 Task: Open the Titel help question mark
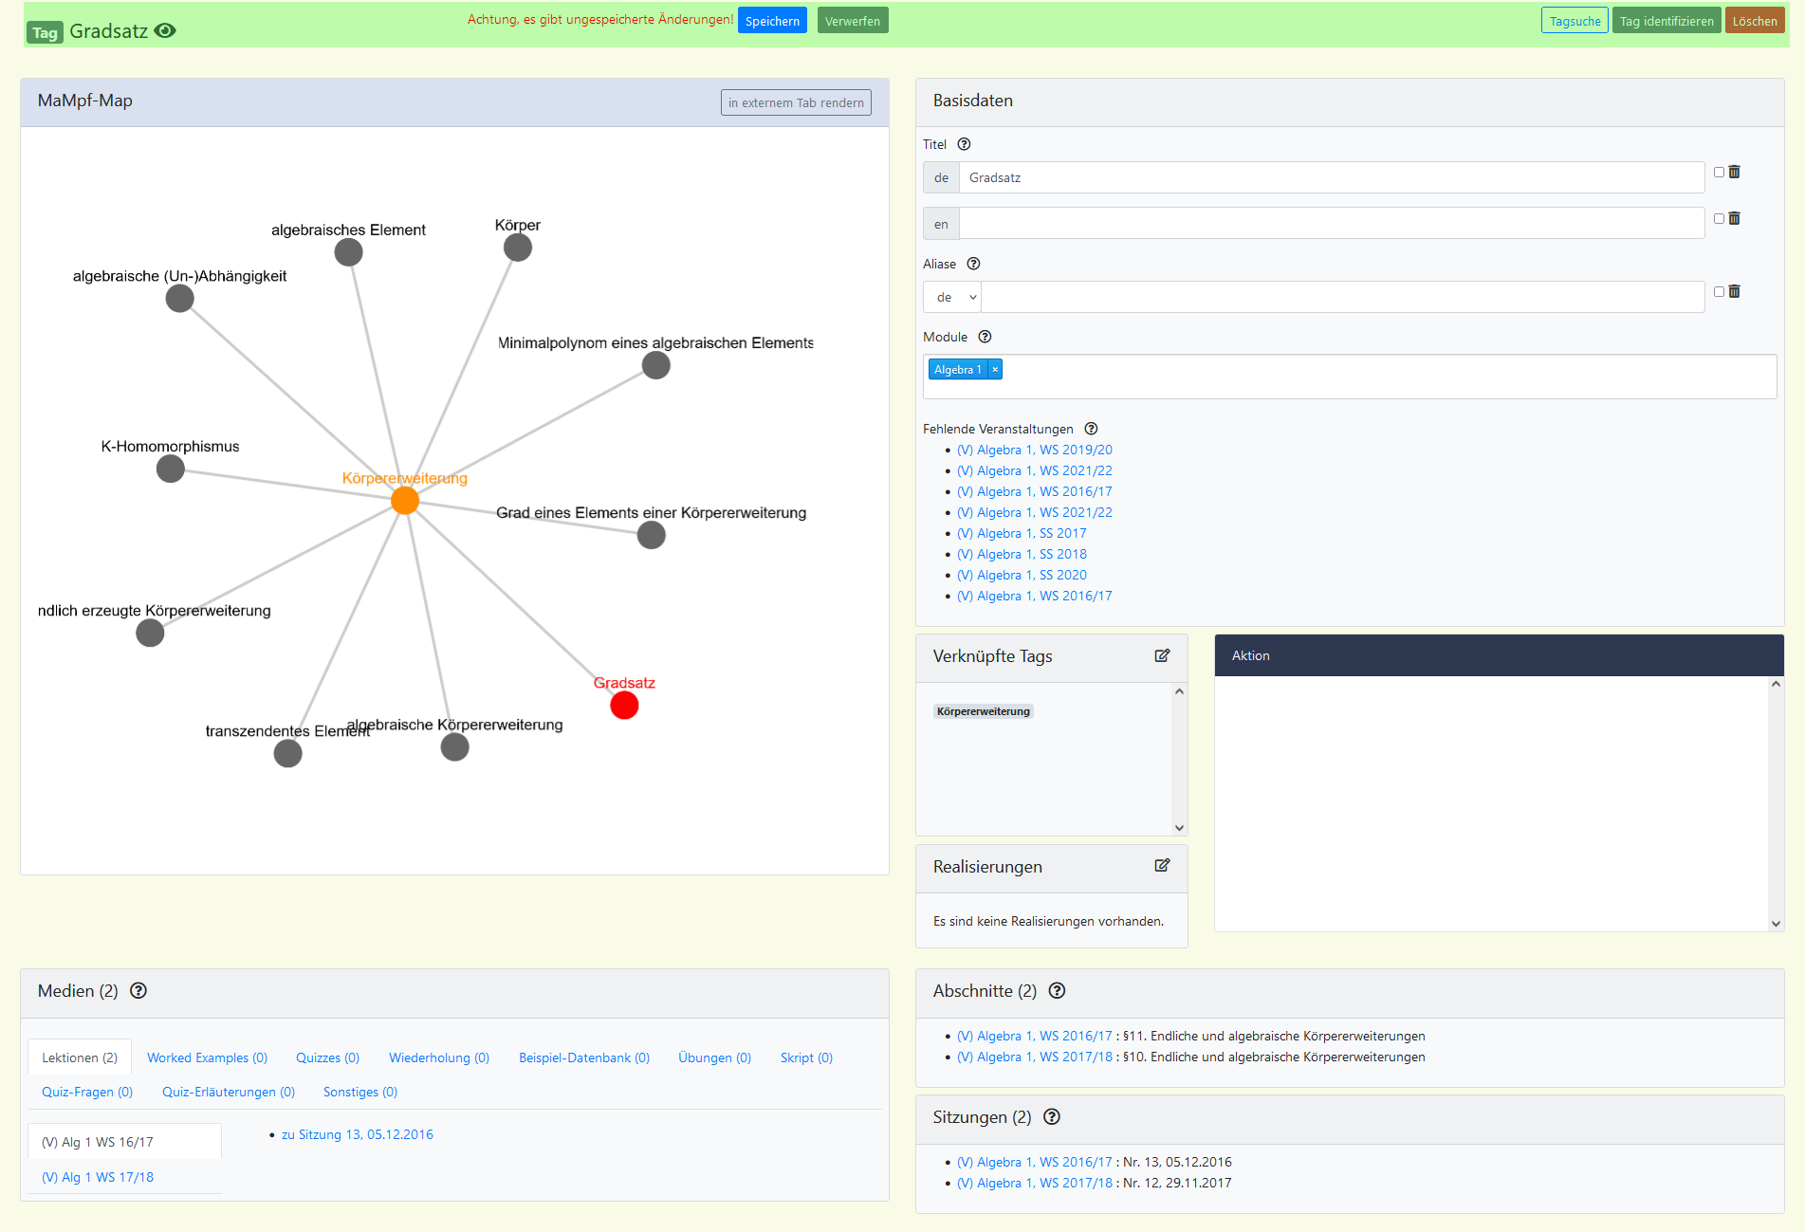point(964,144)
